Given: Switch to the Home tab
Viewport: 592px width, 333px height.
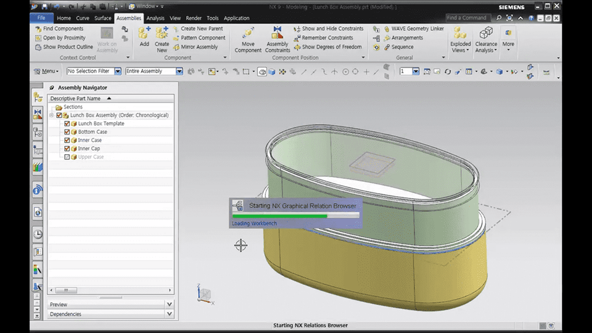Looking at the screenshot, I should pos(64,18).
